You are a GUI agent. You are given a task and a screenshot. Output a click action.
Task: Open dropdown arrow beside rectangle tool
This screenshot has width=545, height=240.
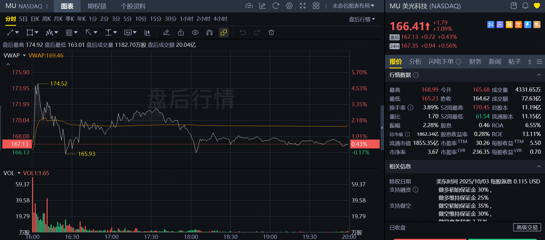tap(37, 32)
